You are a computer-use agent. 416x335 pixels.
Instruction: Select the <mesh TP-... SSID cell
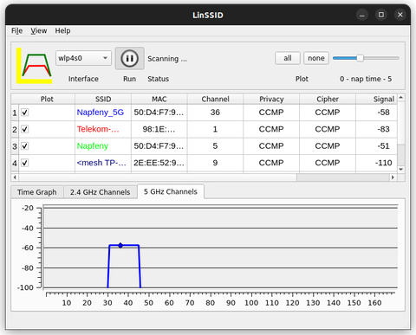tap(103, 163)
